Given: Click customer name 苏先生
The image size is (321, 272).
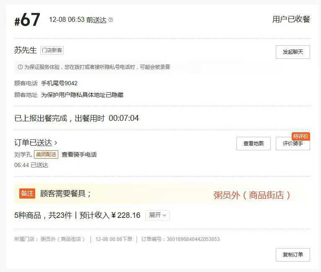Looking at the screenshot, I should [26, 50].
